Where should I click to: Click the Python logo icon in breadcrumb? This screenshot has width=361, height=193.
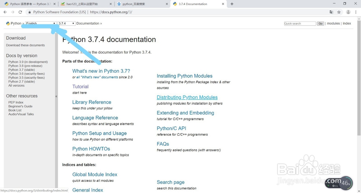pos(8,23)
